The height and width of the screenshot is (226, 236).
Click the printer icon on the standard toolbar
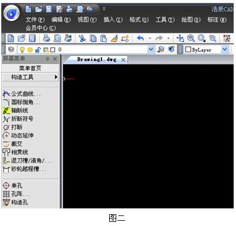pos(46,38)
